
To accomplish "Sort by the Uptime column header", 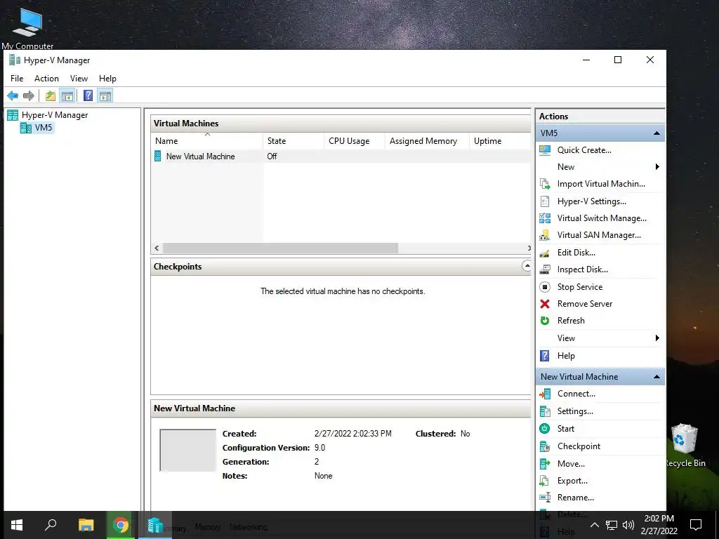I will pyautogui.click(x=500, y=141).
